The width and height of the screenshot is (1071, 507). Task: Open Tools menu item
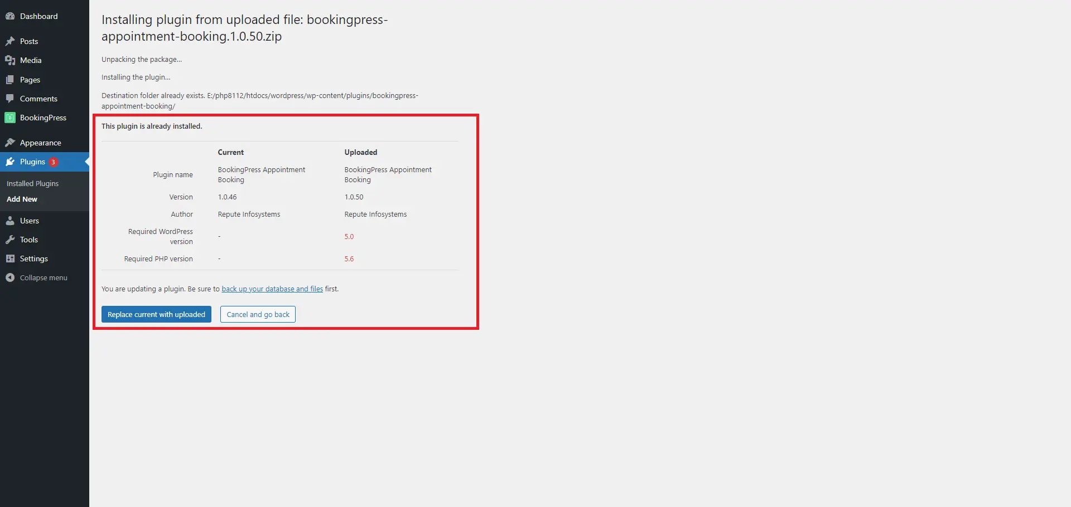pyautogui.click(x=45, y=240)
